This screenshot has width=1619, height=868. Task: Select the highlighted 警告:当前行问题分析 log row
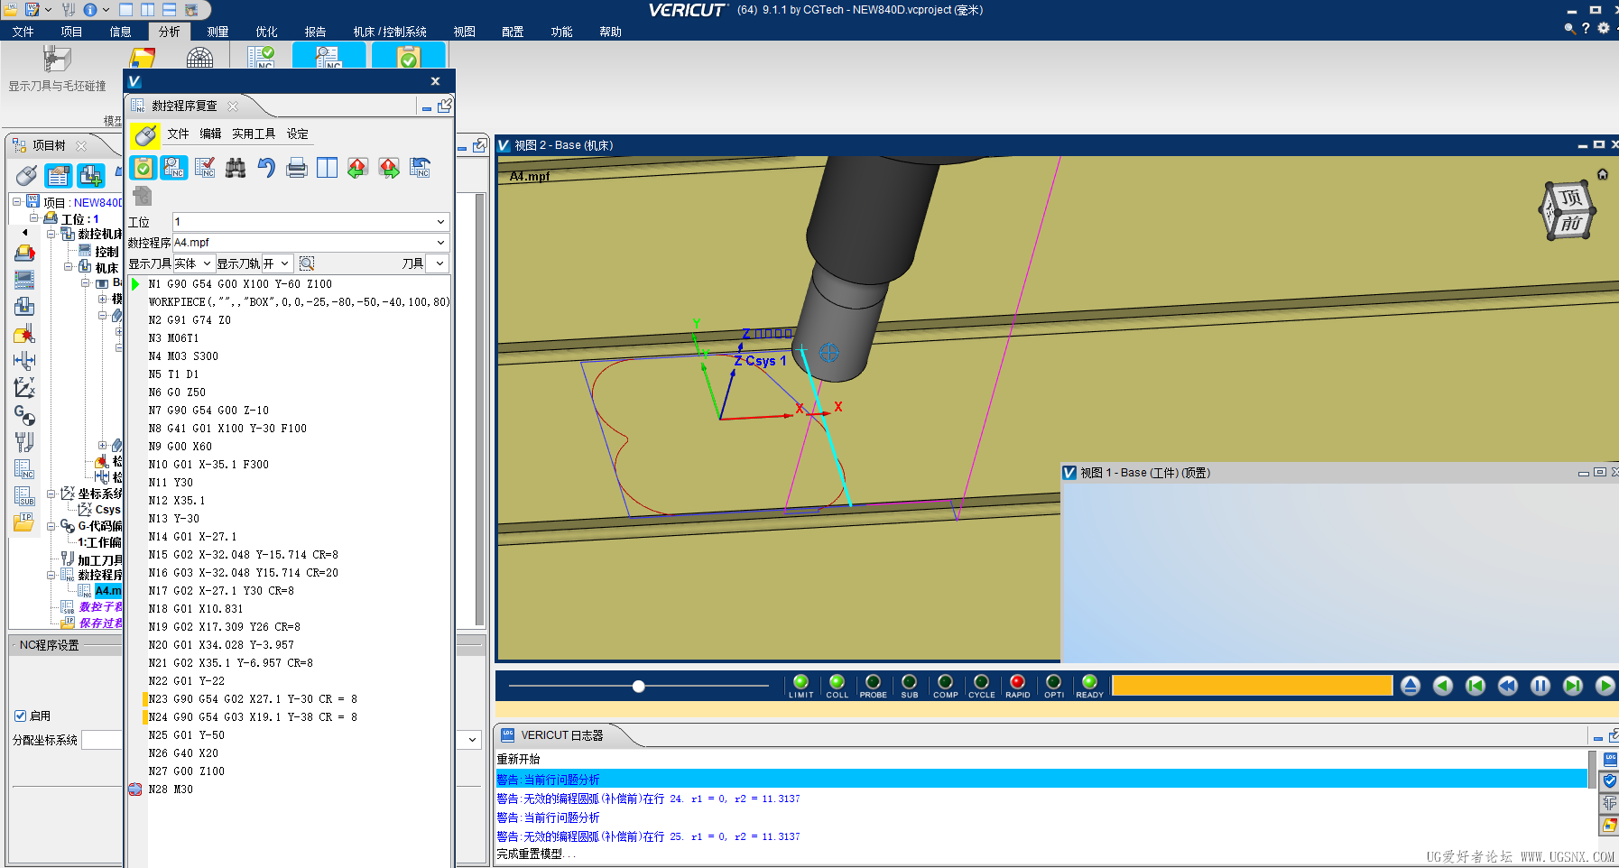click(1041, 779)
